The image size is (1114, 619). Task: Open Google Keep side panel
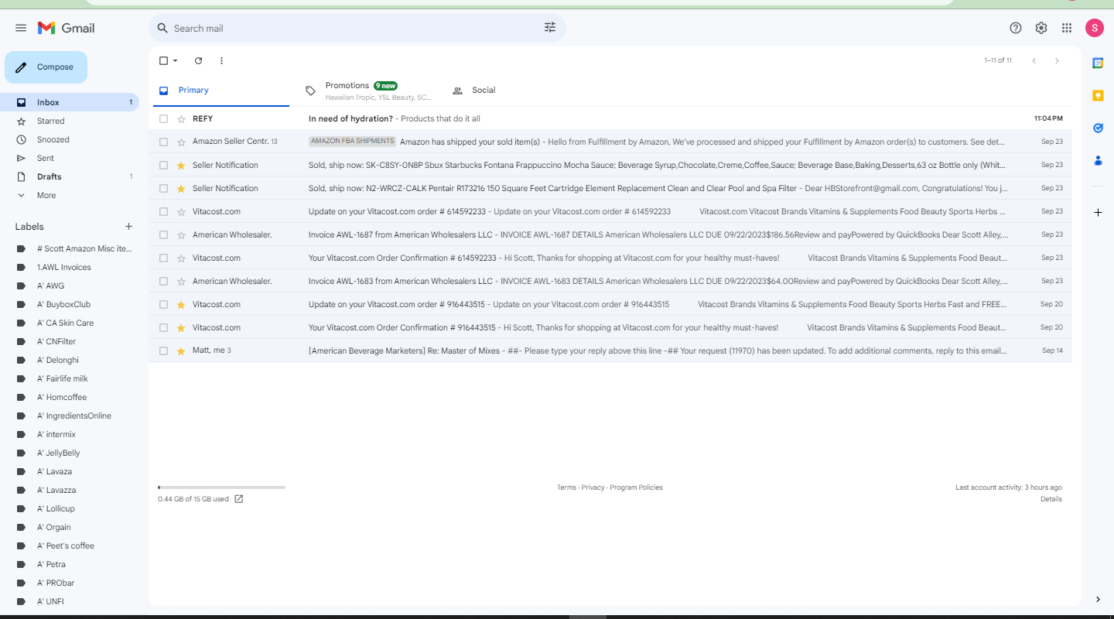(x=1098, y=95)
